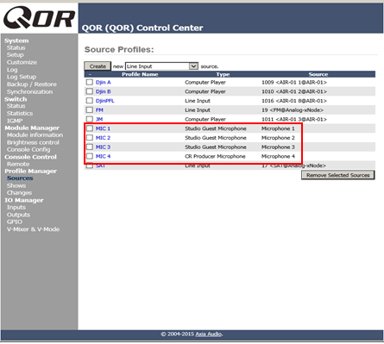Select the MIC 3 checkbox
This screenshot has width=384, height=344.
(x=90, y=147)
